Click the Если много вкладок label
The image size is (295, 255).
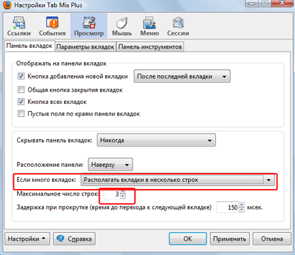47,180
